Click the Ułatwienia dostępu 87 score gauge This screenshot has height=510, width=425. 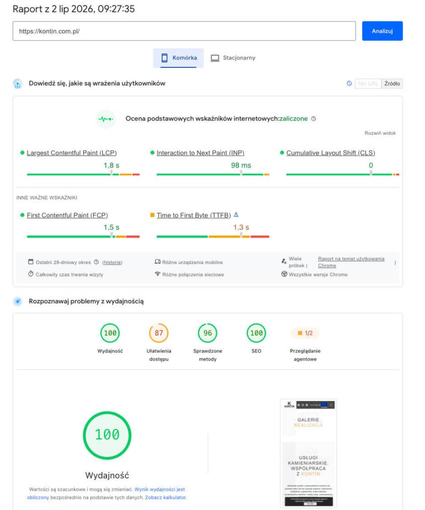point(159,333)
